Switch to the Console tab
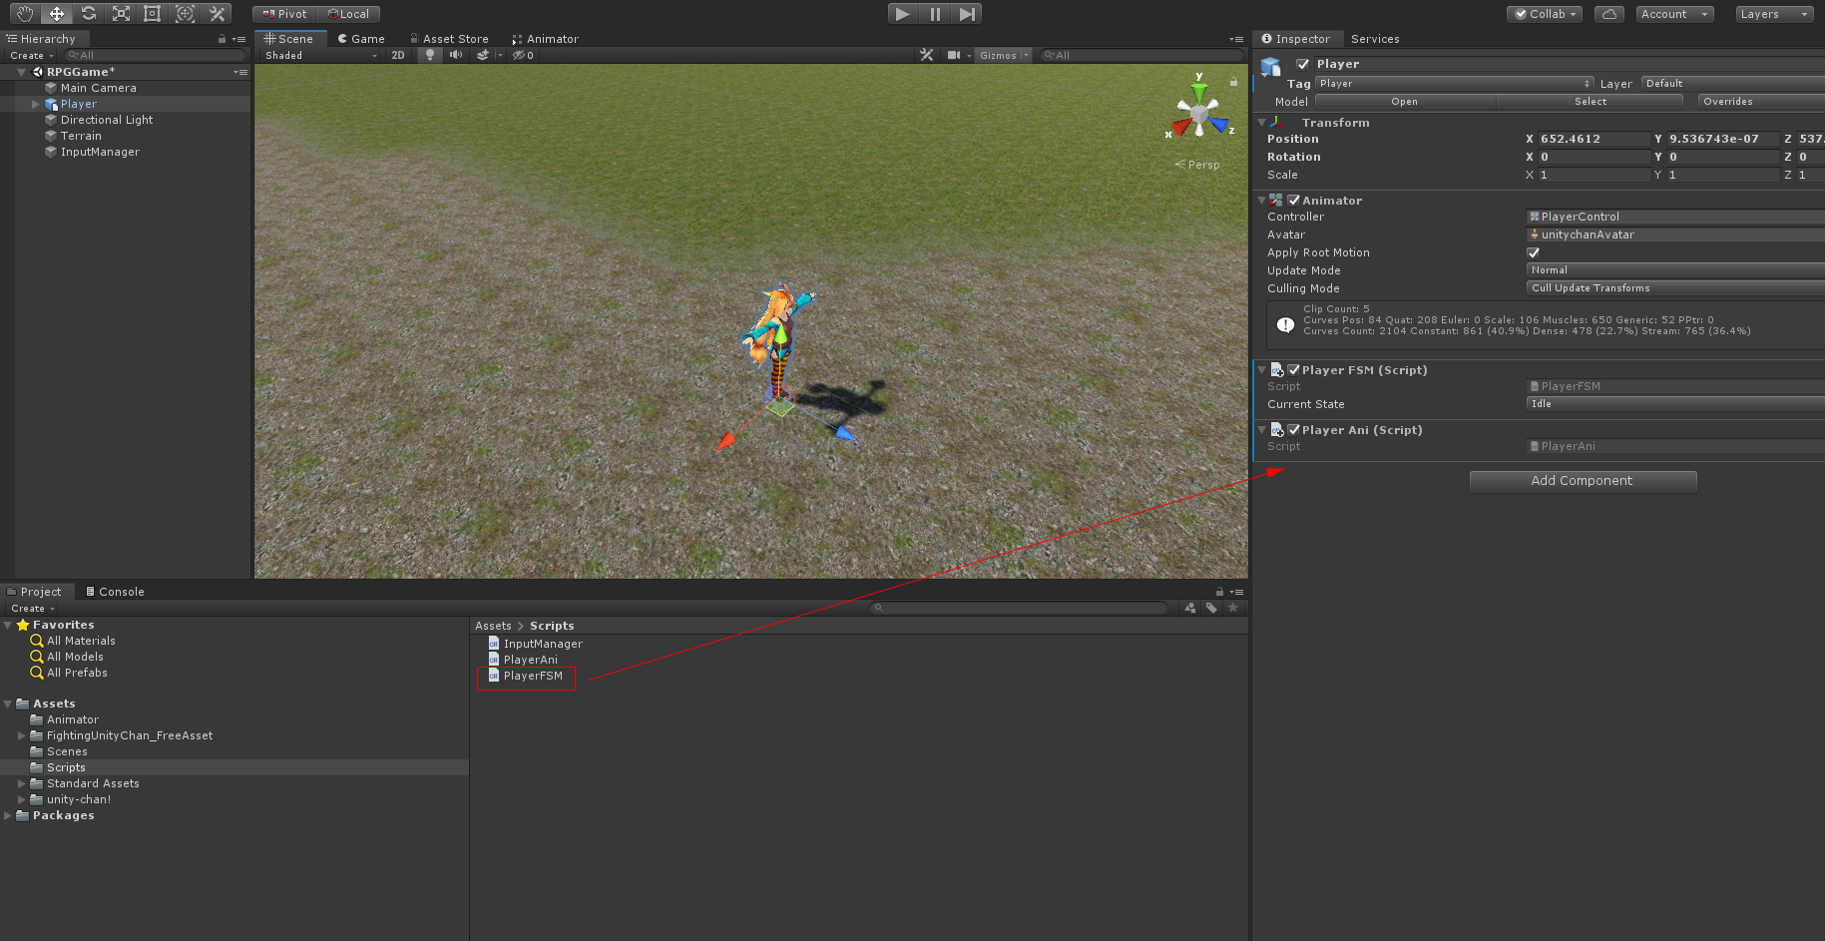 115,592
